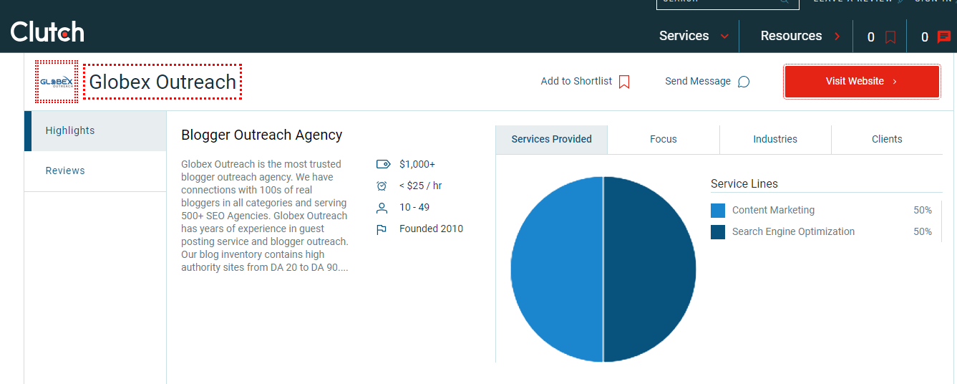This screenshot has height=384, width=957.
Task: Click the Founded 2010 text
Action: click(x=431, y=229)
